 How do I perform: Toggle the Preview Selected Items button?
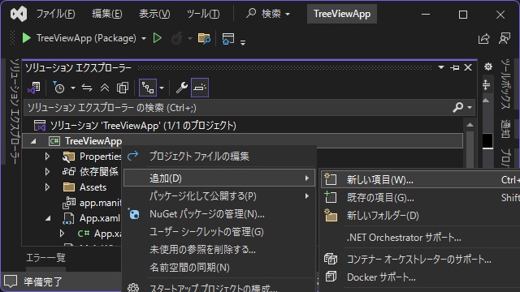click(200, 88)
